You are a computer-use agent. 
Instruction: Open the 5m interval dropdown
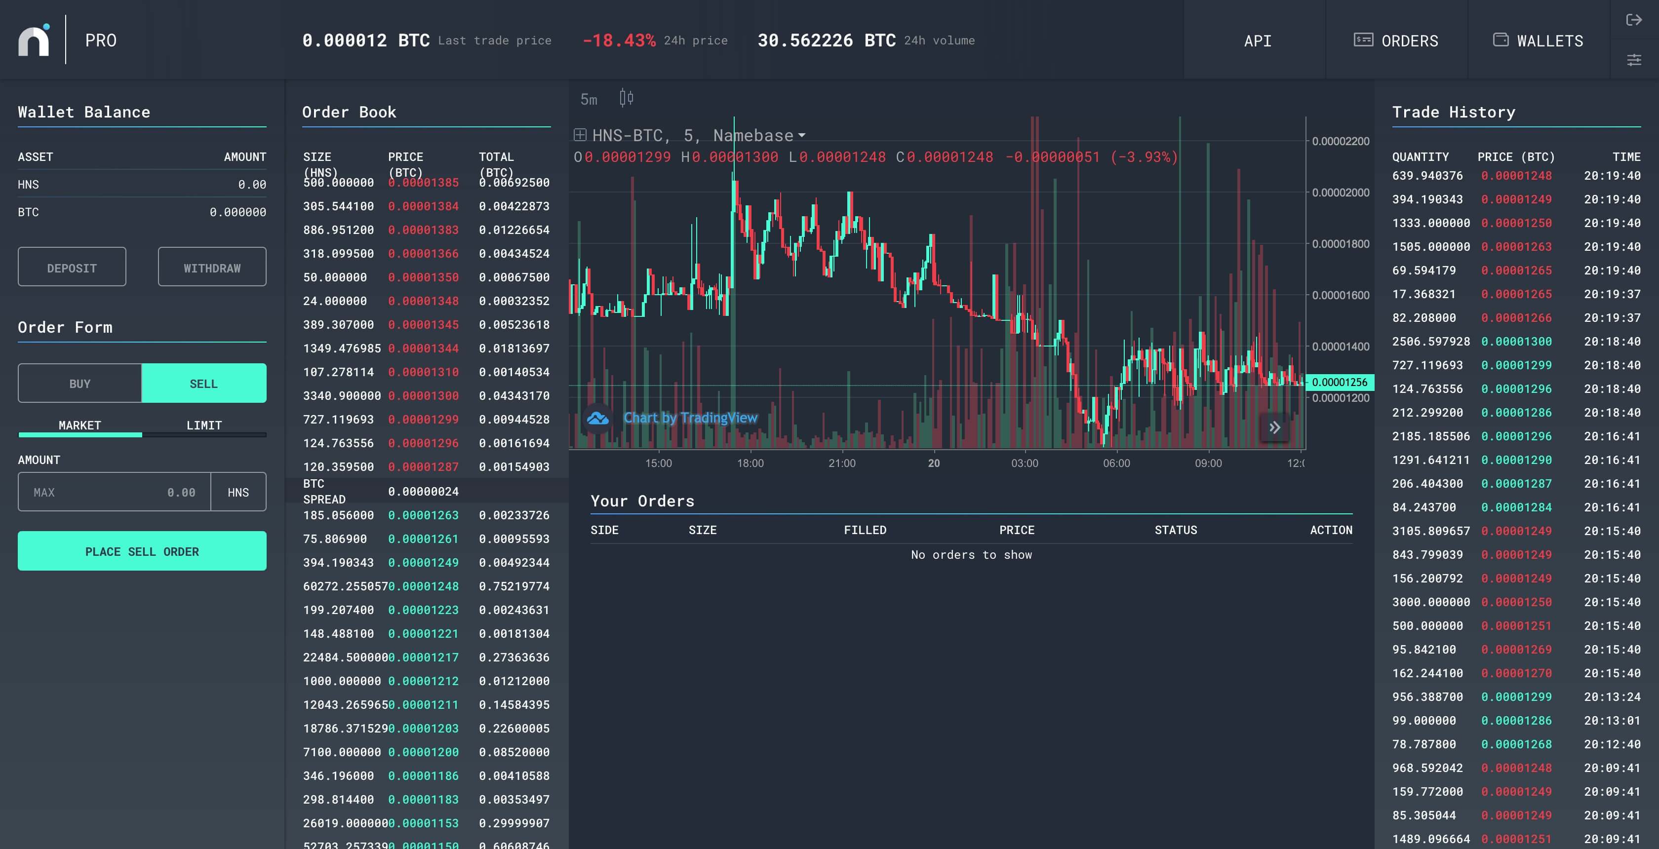pos(589,99)
